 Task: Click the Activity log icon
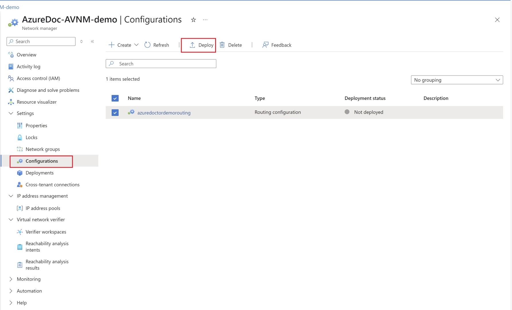11,67
